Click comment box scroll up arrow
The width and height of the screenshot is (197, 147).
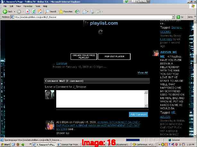point(146,92)
